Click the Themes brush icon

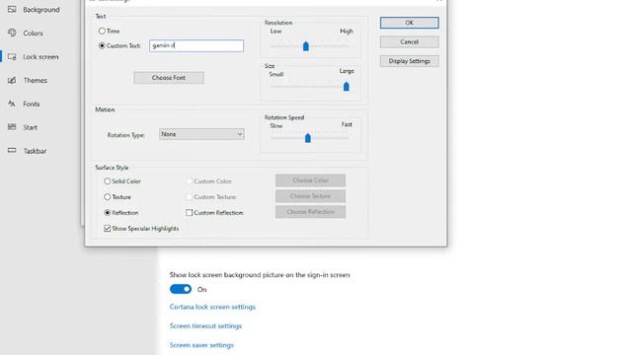pyautogui.click(x=12, y=80)
